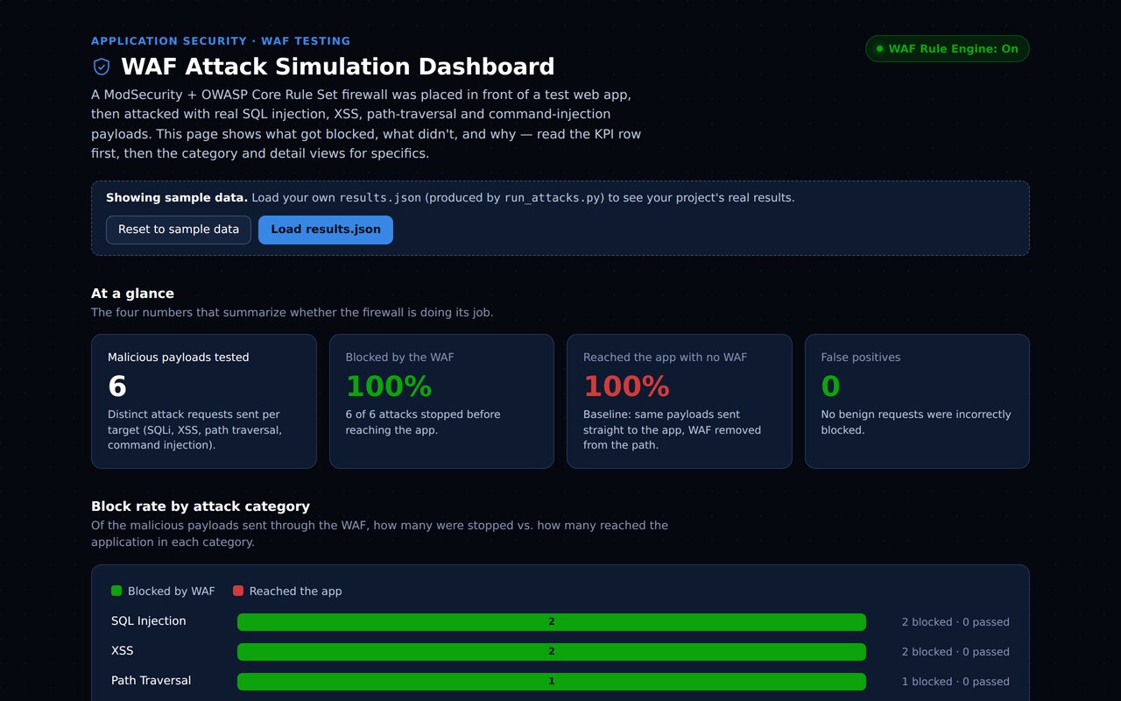The width and height of the screenshot is (1121, 701).
Task: Click 'Block rate by attack category' heading
Action: tap(201, 506)
